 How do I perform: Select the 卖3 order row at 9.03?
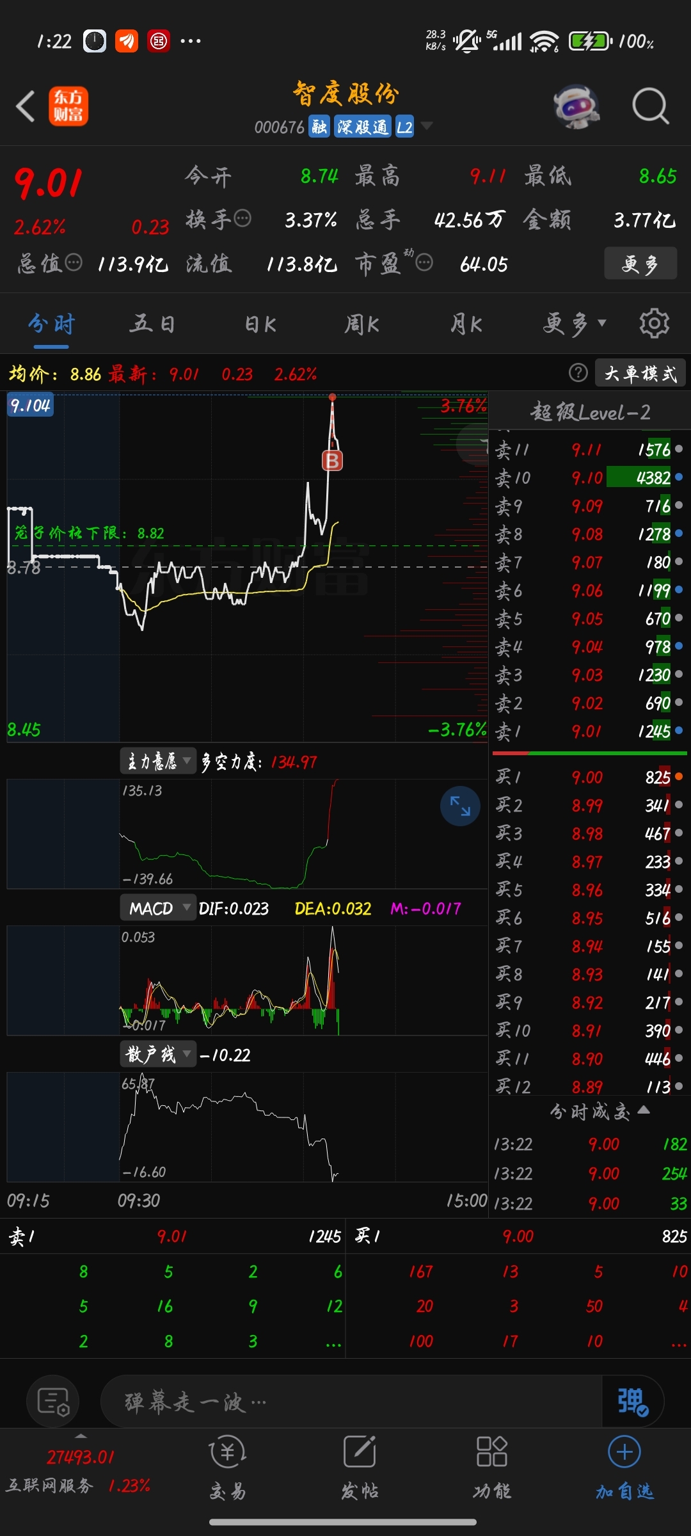coord(589,675)
